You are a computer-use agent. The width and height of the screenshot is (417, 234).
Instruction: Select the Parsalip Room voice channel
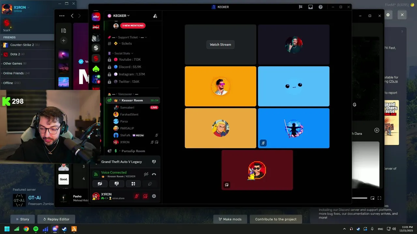[x=133, y=151]
